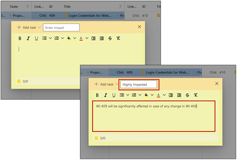
Task: Apply strikethrough in lower note editor
Action: click(x=187, y=95)
